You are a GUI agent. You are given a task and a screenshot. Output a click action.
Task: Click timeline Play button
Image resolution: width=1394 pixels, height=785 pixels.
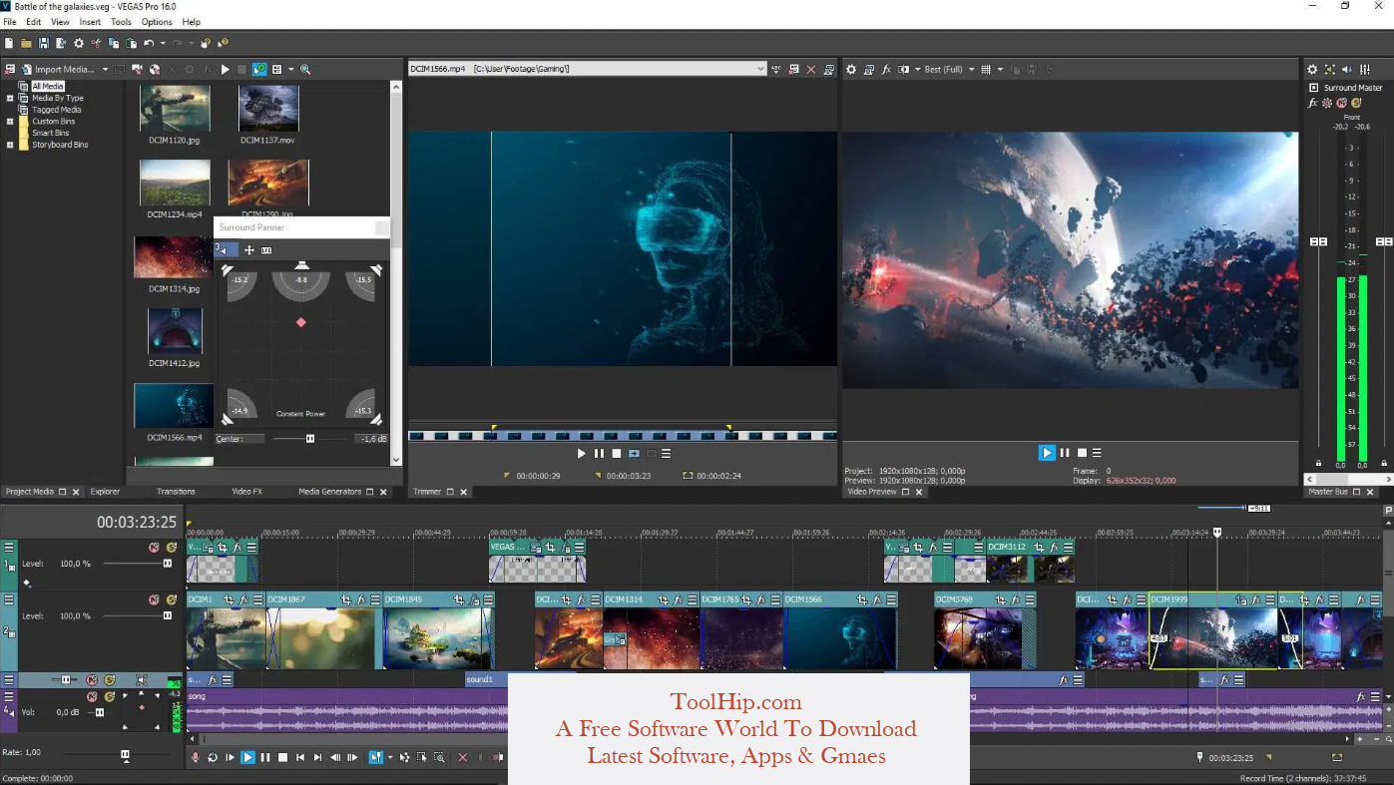248,758
